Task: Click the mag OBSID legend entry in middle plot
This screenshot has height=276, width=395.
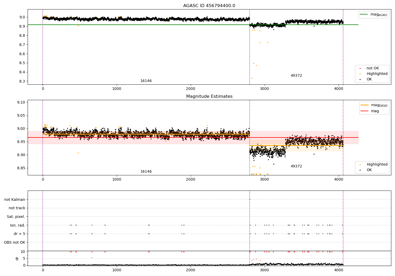Action: 374,105
